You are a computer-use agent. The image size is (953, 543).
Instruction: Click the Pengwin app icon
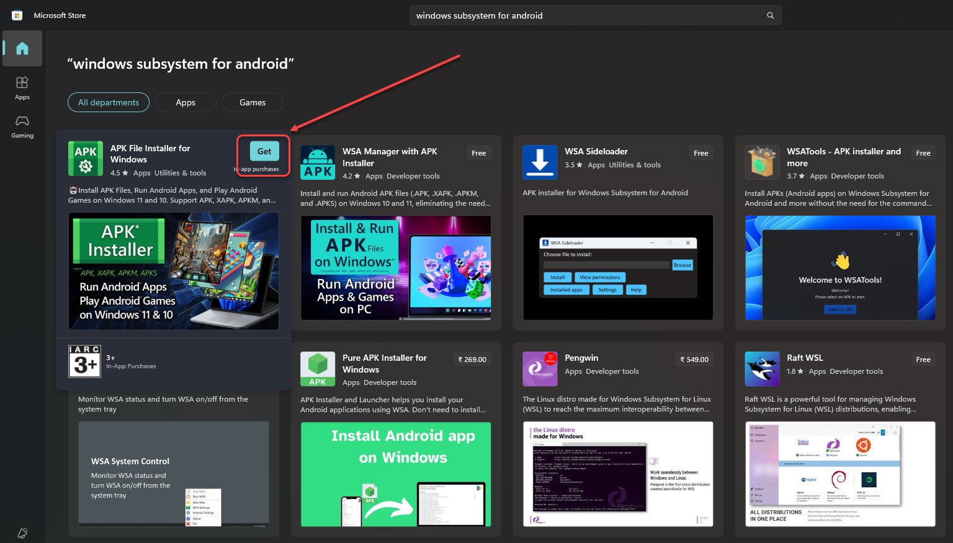(x=539, y=368)
